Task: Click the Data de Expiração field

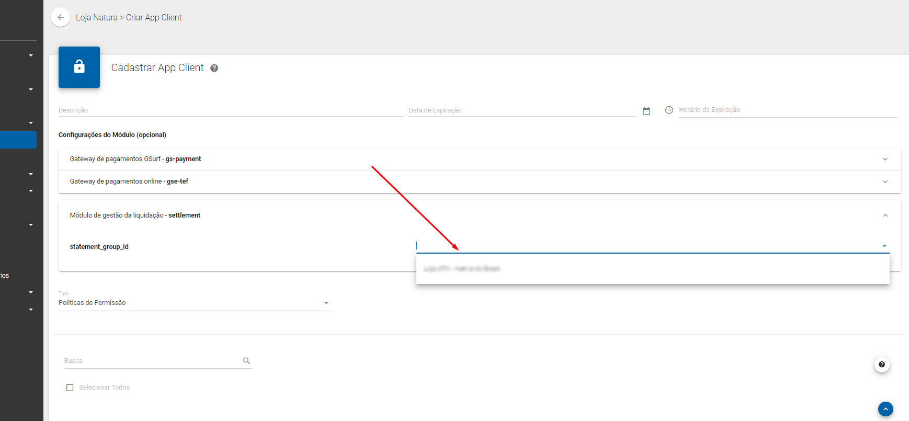Action: click(521, 110)
